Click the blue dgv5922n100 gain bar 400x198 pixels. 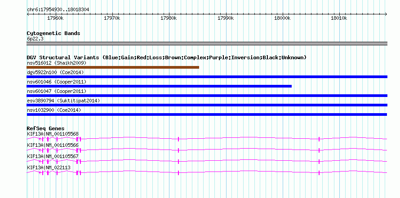(x=207, y=77)
